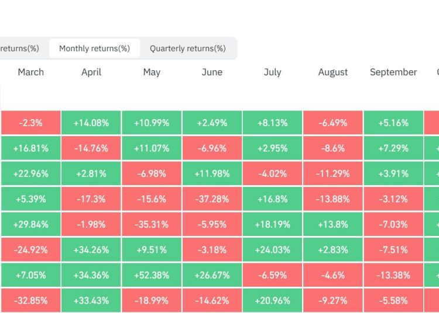Select the -13.88% August cell
Screen dimensions: 439x313
tap(333, 199)
